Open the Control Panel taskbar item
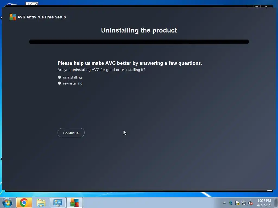Viewport: 278px width, 208px height. click(x=58, y=203)
